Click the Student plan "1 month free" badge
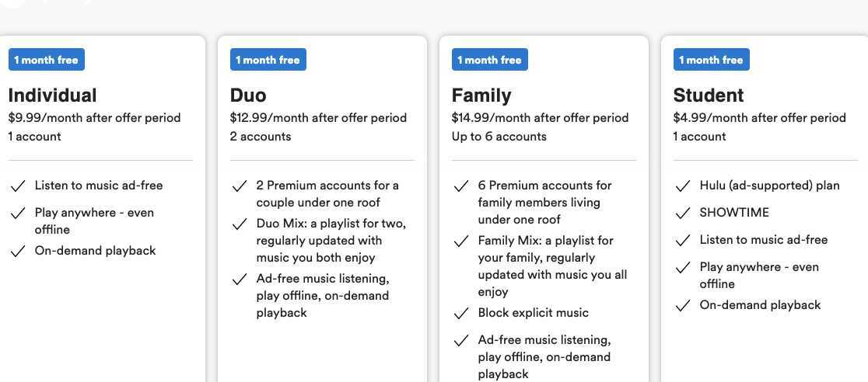Viewport: 868px width, 382px height. pos(712,60)
